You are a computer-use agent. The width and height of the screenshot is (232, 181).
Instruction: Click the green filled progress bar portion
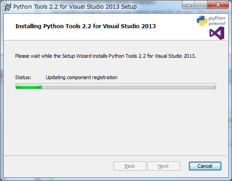point(29,86)
